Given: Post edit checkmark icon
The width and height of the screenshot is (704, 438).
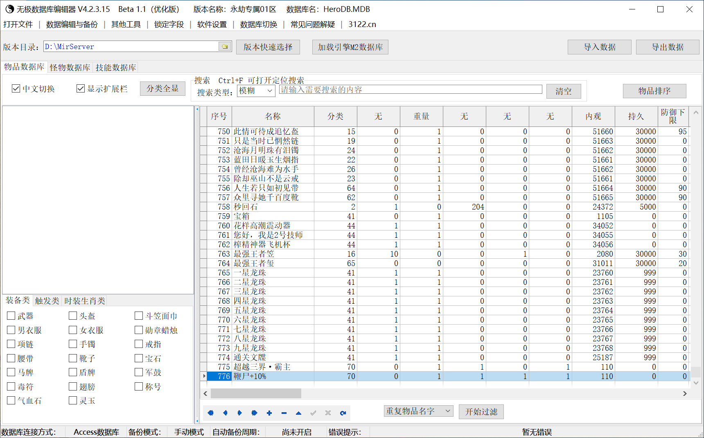Looking at the screenshot, I should pos(313,413).
